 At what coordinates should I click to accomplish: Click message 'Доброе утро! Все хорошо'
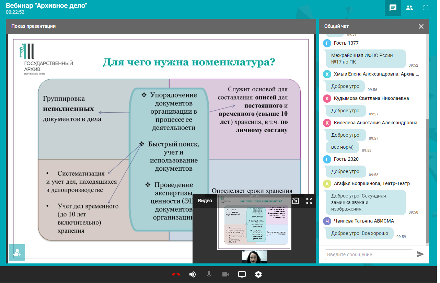tap(360, 234)
